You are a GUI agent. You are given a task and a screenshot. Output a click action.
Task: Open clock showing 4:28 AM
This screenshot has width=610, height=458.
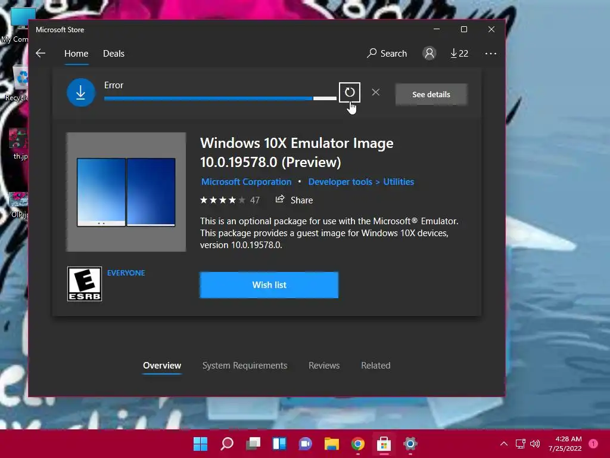coord(565,444)
